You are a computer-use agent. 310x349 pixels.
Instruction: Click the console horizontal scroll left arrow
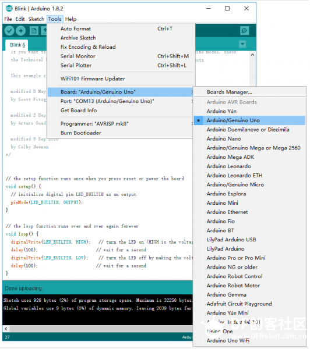click(x=6, y=329)
